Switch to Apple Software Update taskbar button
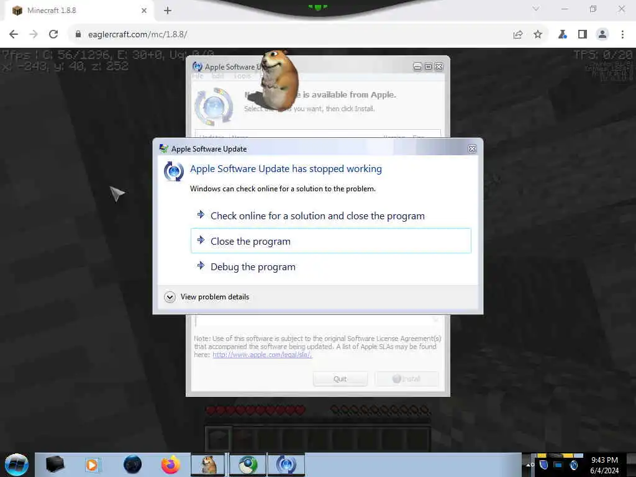The width and height of the screenshot is (636, 477). [286, 465]
